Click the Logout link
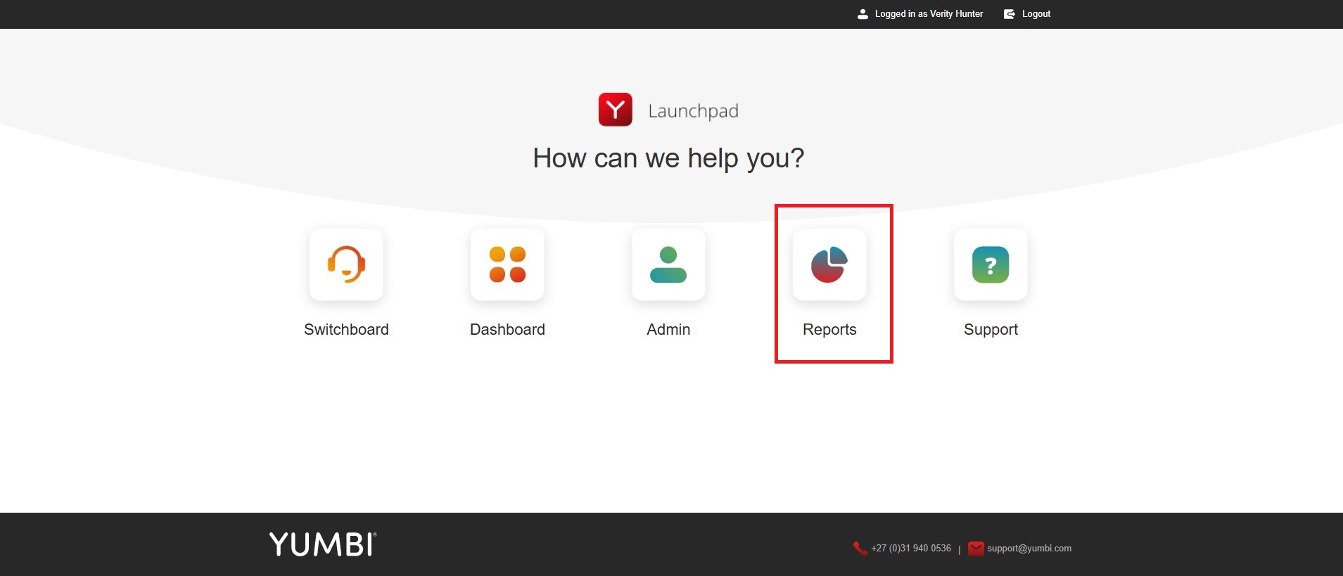The height and width of the screenshot is (576, 1343). click(x=1036, y=14)
